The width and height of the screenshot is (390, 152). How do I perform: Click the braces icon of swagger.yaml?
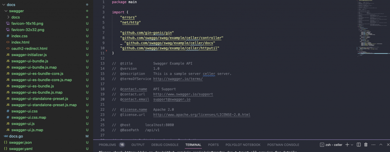tap(6, 149)
